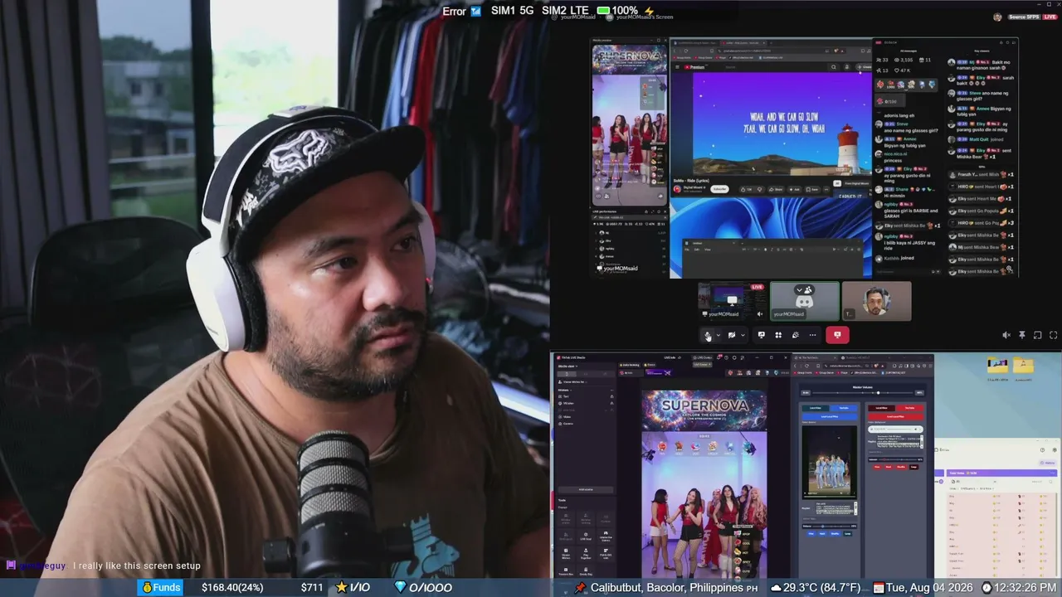Select the Local Files tab in the blue player
Viewport: 1062px width, 597px height.
click(816, 408)
